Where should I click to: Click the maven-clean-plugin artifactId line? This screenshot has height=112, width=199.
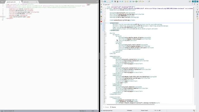[x=135, y=39]
